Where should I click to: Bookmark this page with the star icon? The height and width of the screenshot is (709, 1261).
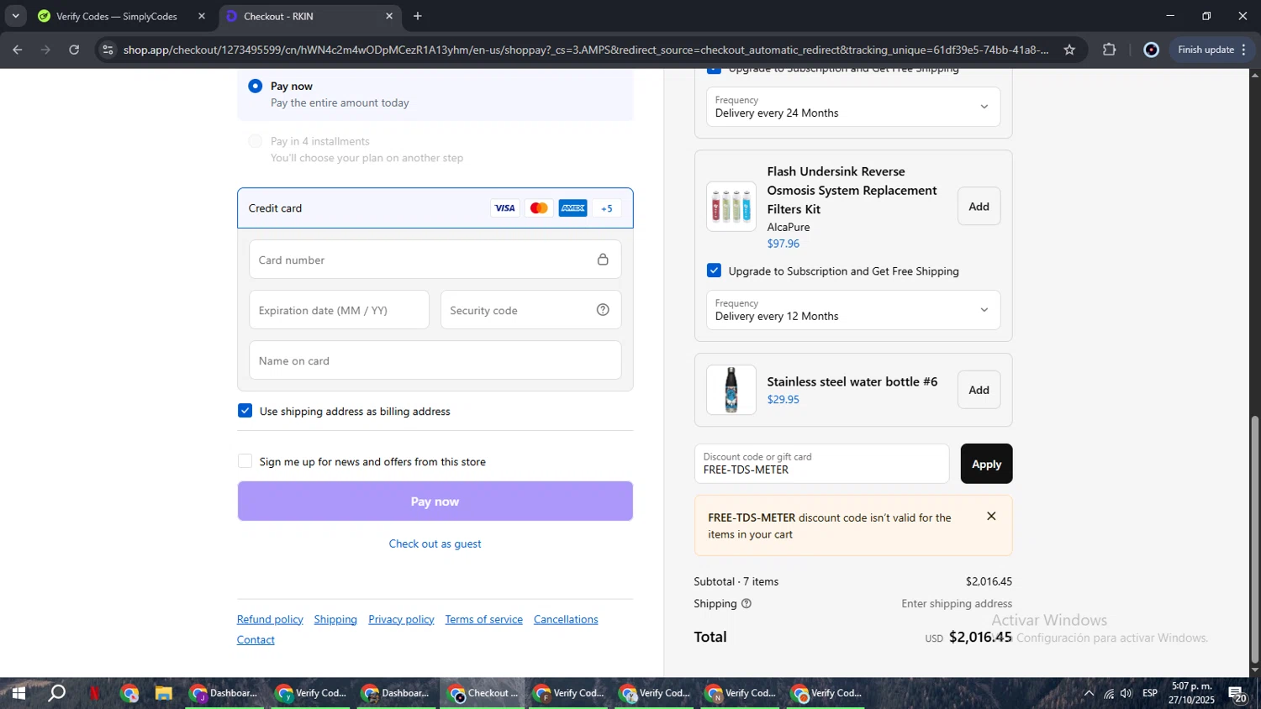tap(1069, 50)
